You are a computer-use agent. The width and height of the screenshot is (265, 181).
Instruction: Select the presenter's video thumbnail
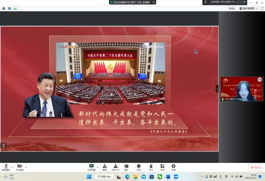coord(241,89)
